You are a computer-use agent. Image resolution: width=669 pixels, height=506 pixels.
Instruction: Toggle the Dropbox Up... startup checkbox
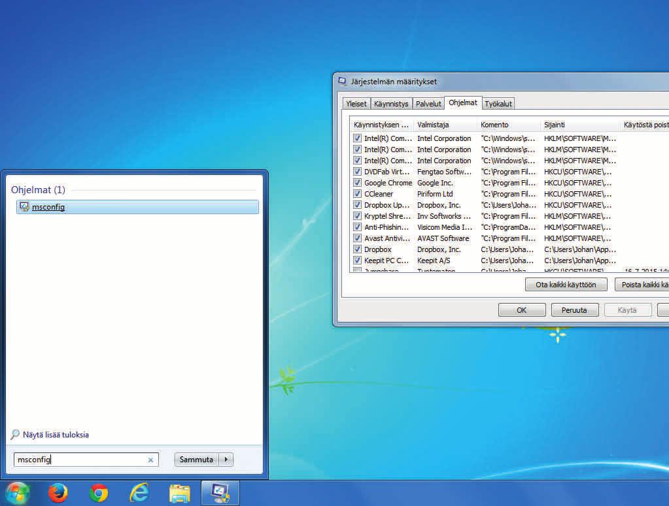[x=357, y=205]
